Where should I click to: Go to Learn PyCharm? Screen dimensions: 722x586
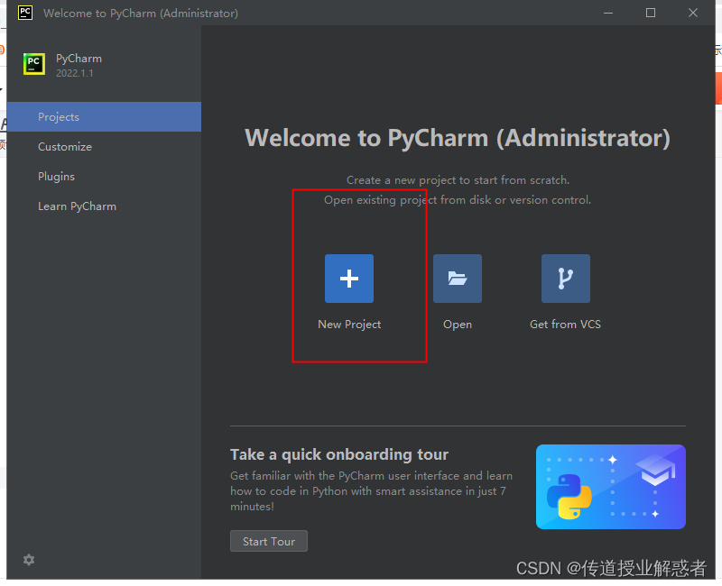(x=104, y=206)
